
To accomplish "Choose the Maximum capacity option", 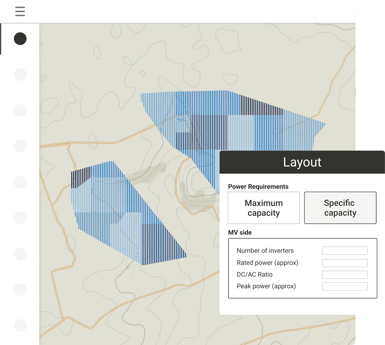I will 264,208.
